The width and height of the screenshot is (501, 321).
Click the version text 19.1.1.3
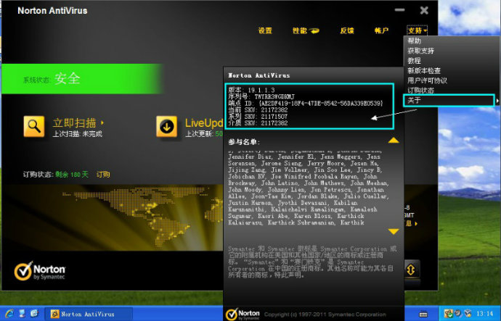pyautogui.click(x=261, y=90)
